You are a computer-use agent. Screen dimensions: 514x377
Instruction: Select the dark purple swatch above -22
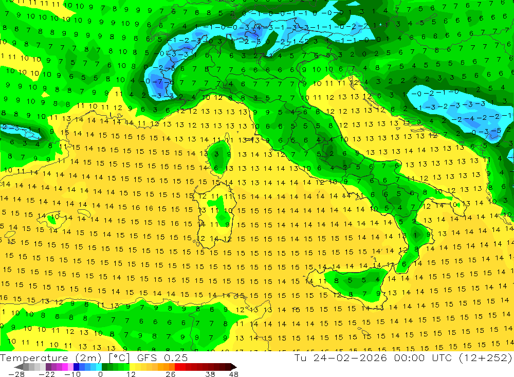point(48,367)
